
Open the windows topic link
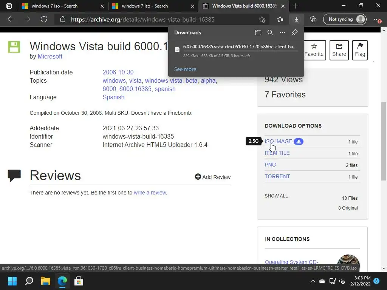114,81
